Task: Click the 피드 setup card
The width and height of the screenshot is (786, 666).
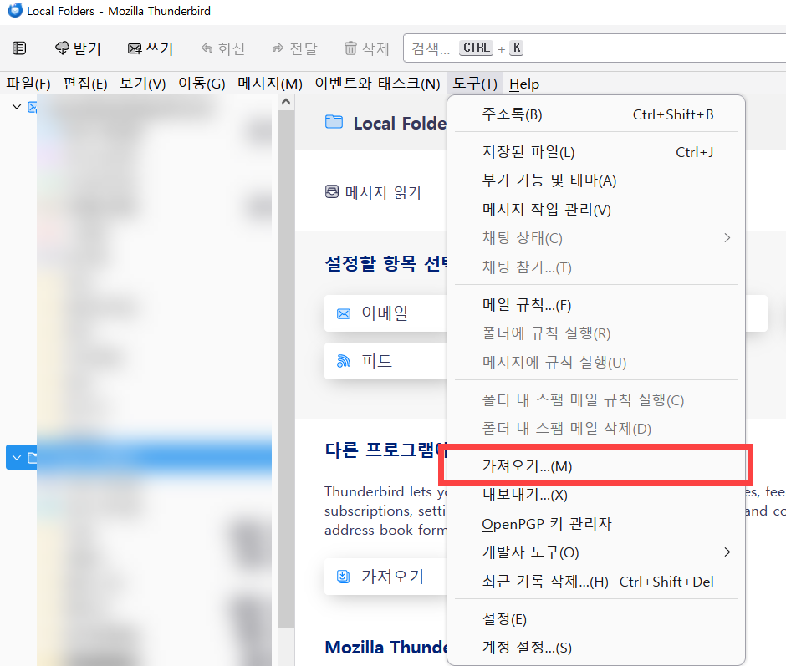Action: click(385, 361)
